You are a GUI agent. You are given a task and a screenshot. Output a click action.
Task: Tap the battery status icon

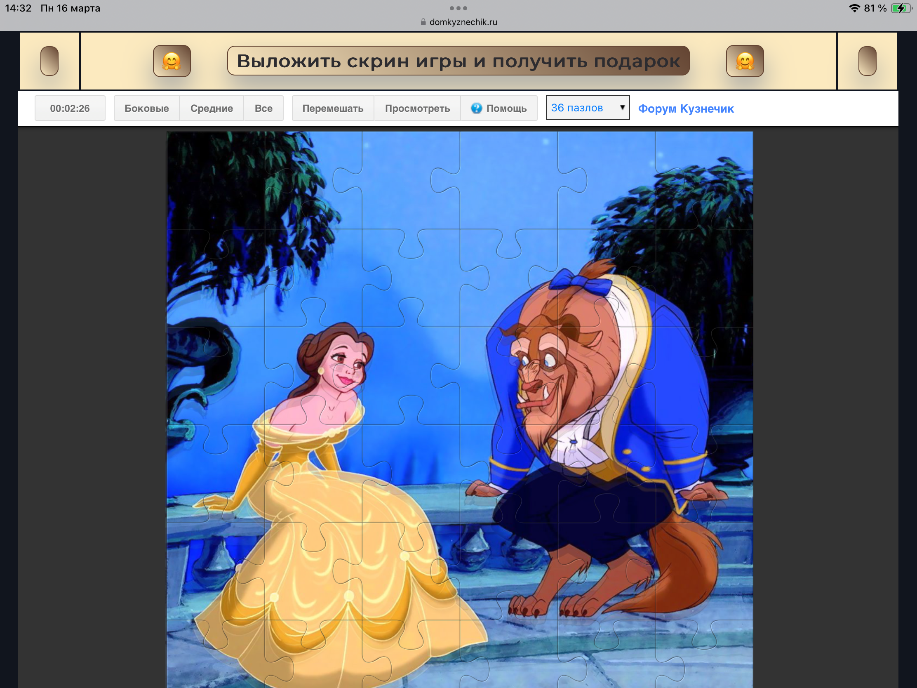coord(901,8)
